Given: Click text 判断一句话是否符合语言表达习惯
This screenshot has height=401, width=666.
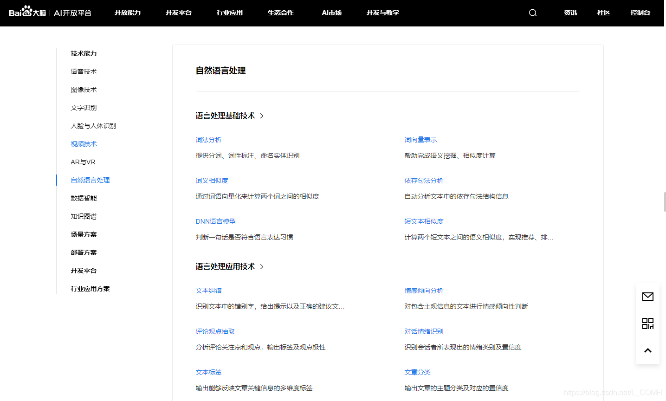Looking at the screenshot, I should click(x=245, y=237).
